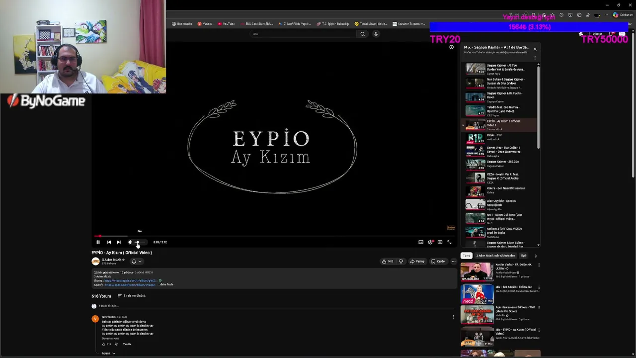The image size is (636, 358).
Task: Play 'Taladro feat. Ece Mumay - Uçurtma' playlist item
Action: [499, 111]
